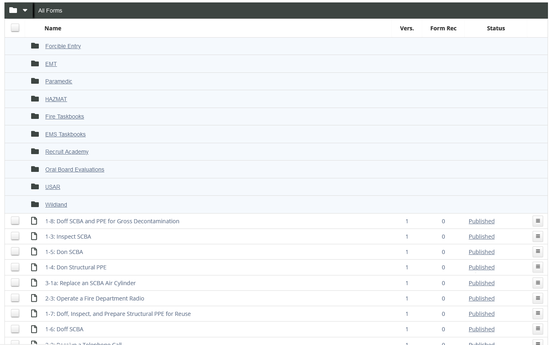Click the form name 1-7: Doff, Inspect, and Prepare Structural PPE
Viewport: 550px width, 345px height.
(x=118, y=314)
